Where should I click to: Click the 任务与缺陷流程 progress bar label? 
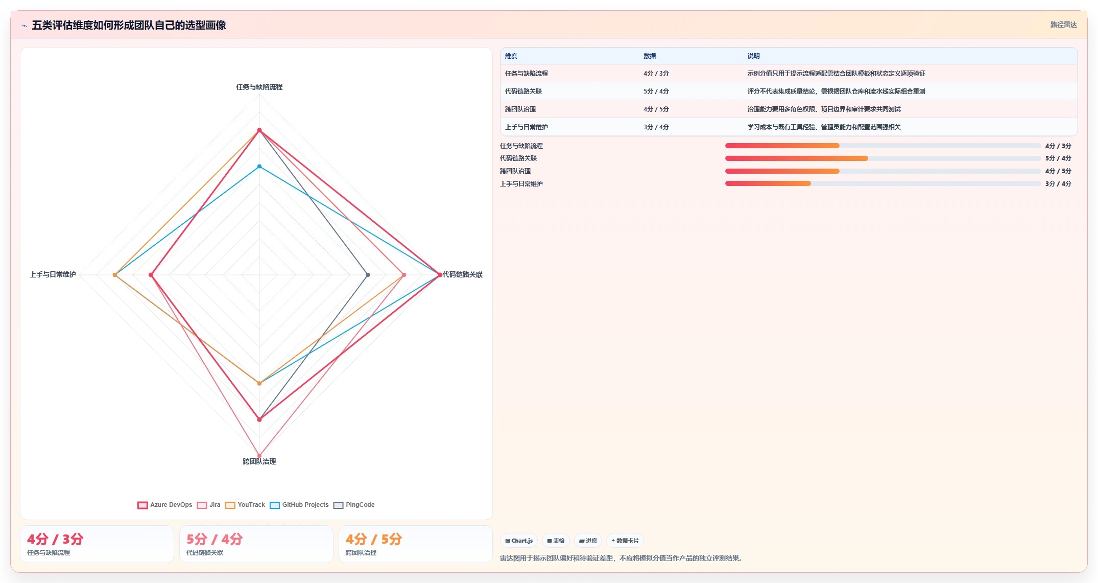coord(521,146)
